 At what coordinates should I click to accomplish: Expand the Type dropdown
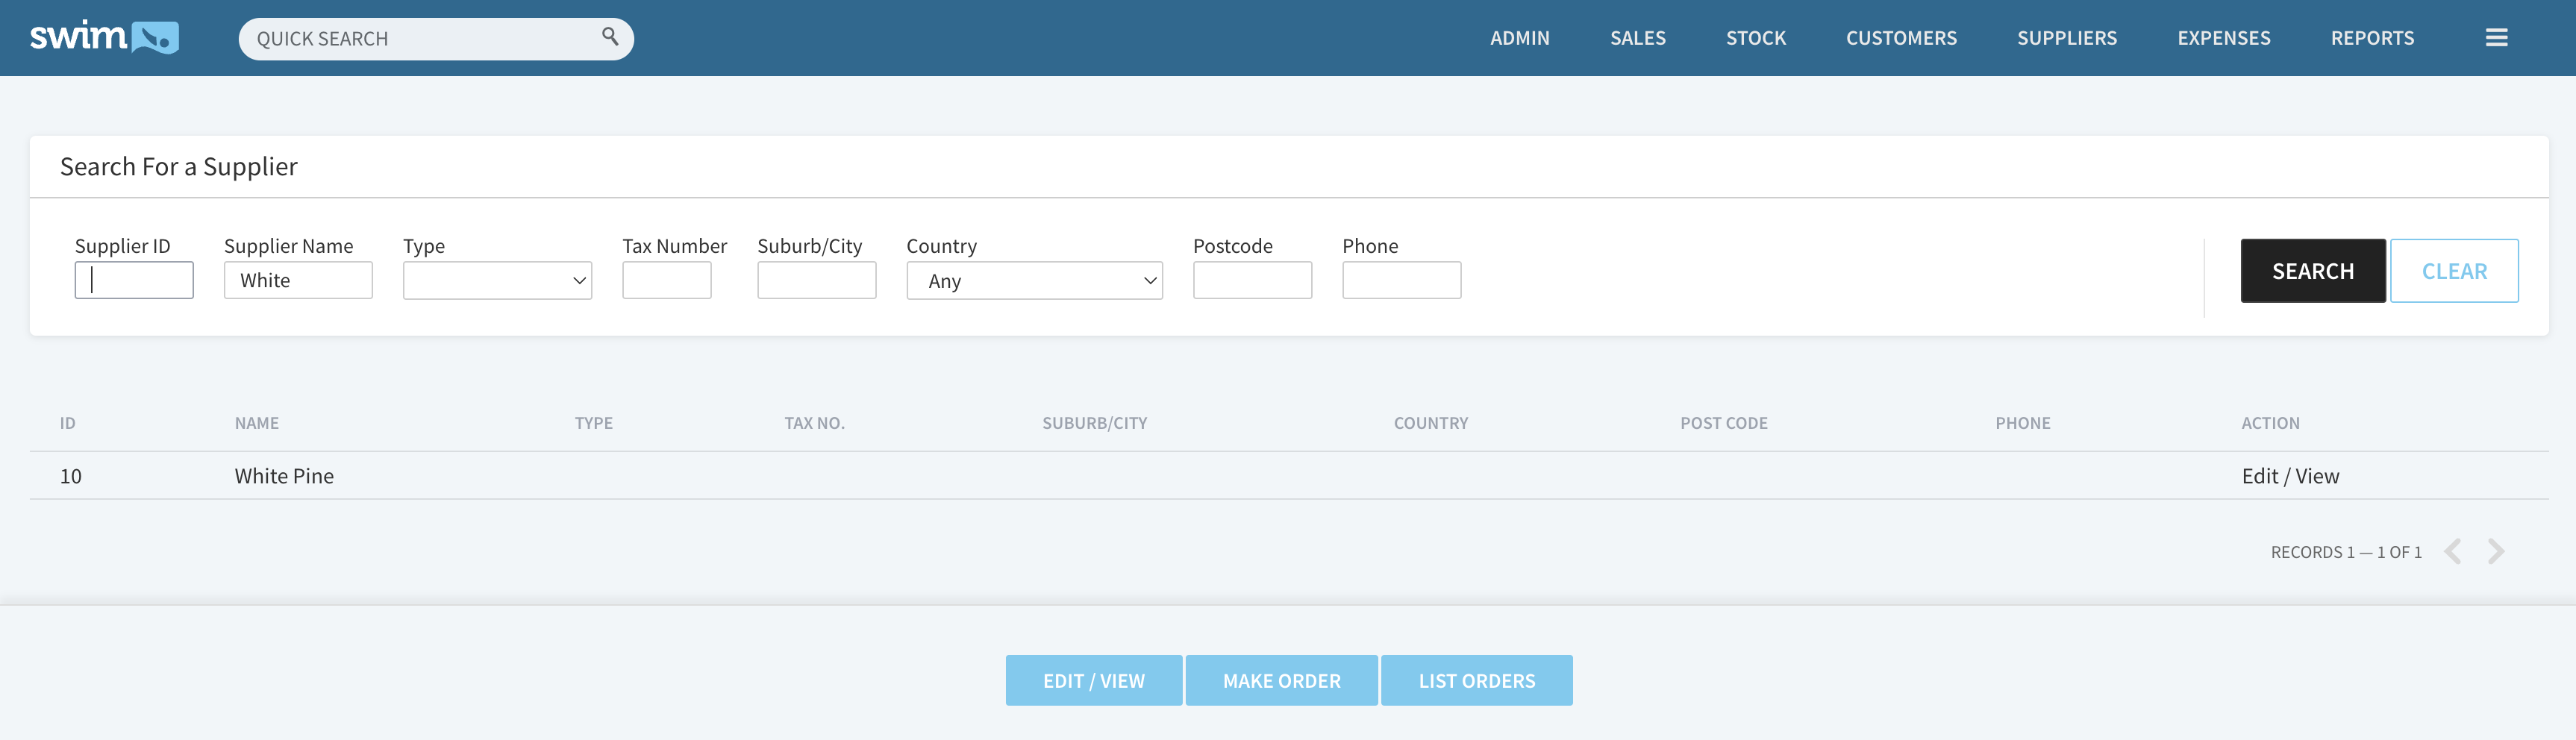[x=497, y=281]
